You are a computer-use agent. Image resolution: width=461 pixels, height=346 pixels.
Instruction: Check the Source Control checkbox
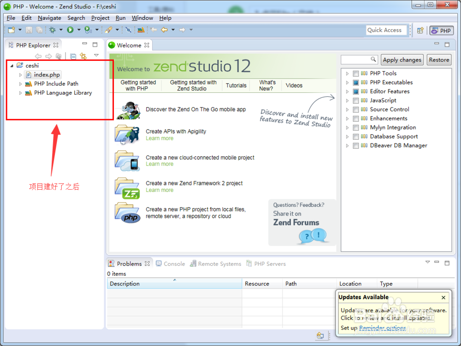(x=356, y=109)
